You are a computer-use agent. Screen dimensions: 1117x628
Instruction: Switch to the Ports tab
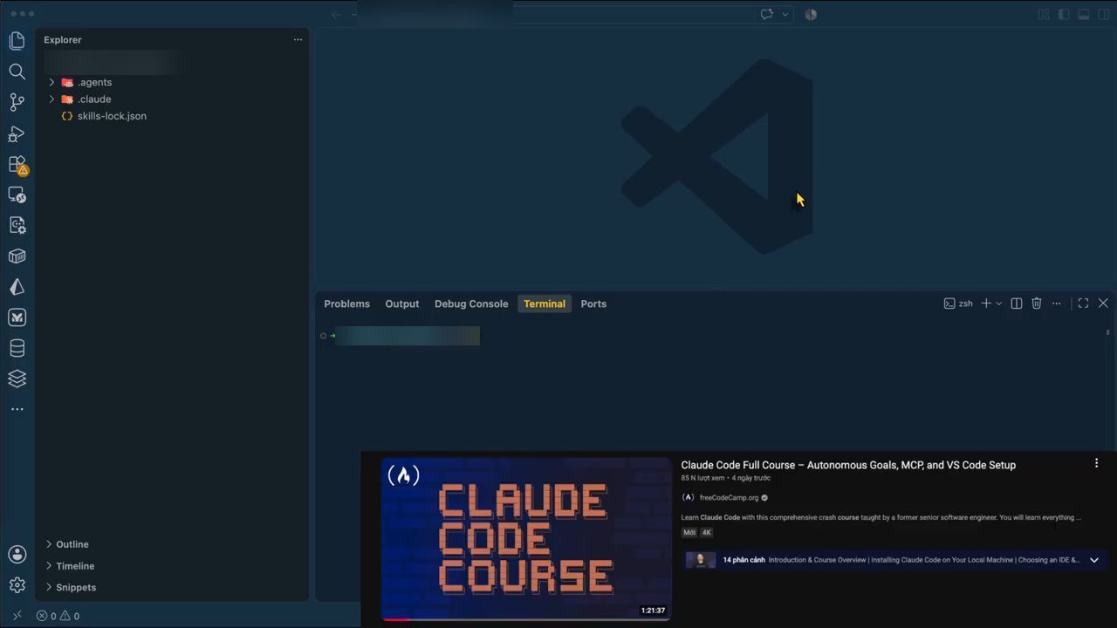coord(593,304)
